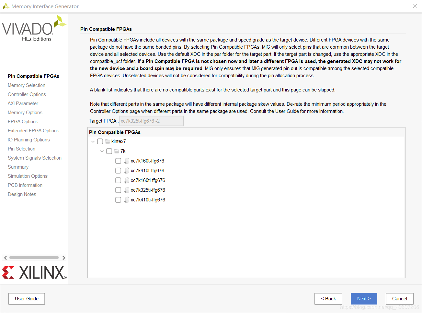Click the kintex7 folder icon
The width and height of the screenshot is (422, 313).
pyautogui.click(x=108, y=141)
